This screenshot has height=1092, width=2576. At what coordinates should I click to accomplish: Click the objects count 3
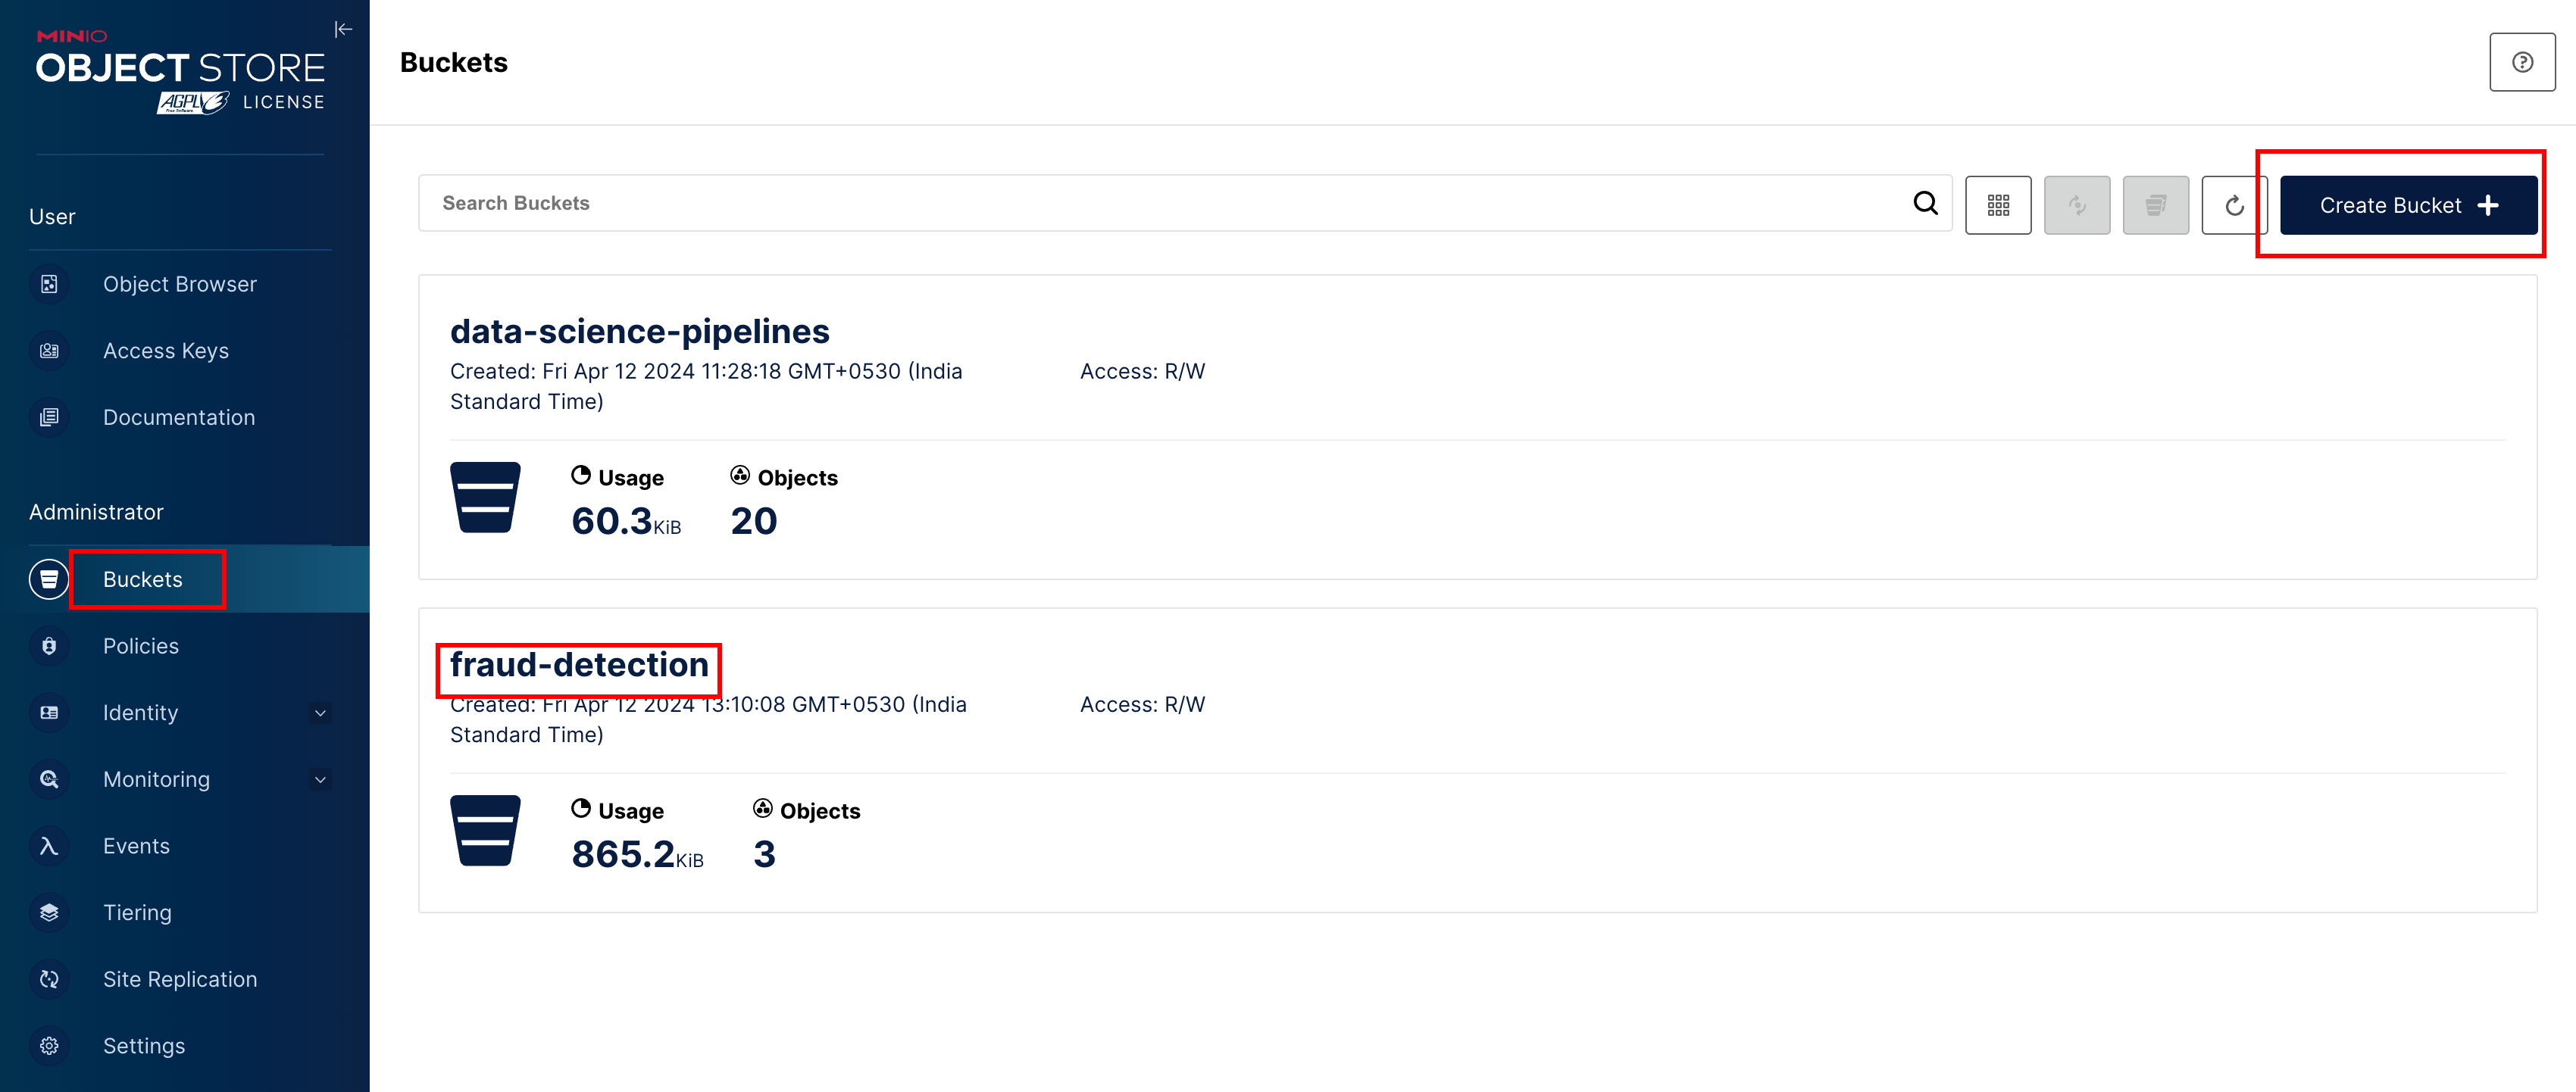764,854
